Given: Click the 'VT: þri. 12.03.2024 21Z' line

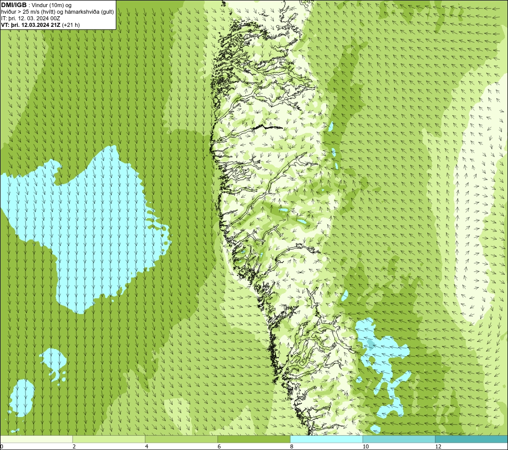Looking at the screenshot, I should coord(40,25).
